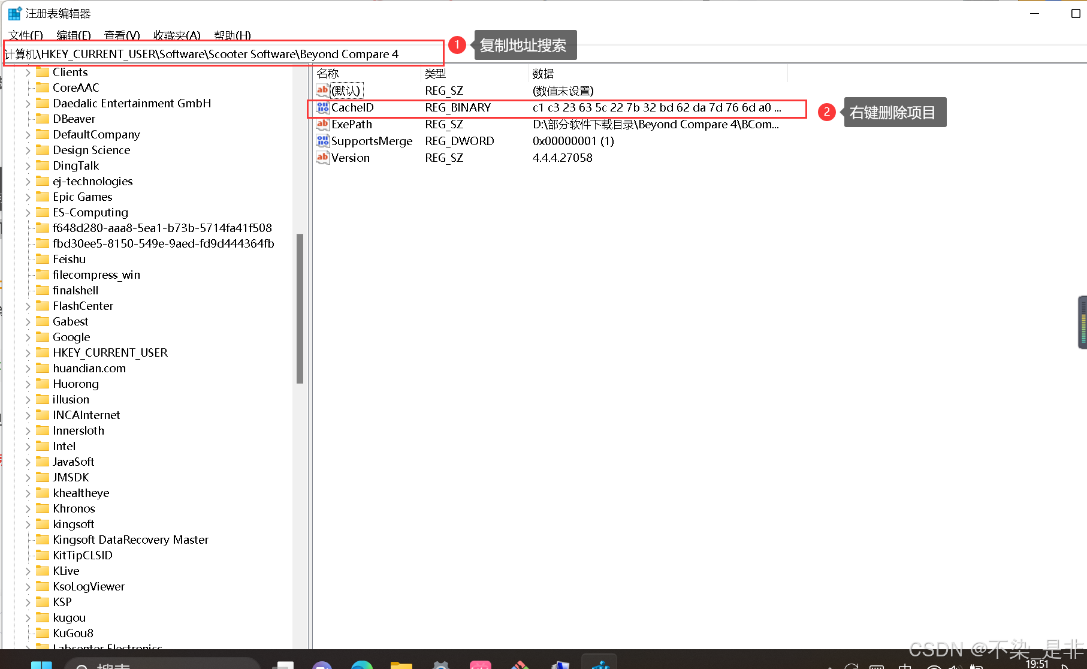The image size is (1087, 669).
Task: Expand the HKEY_CURRENT_USER subkey
Action: coord(28,352)
